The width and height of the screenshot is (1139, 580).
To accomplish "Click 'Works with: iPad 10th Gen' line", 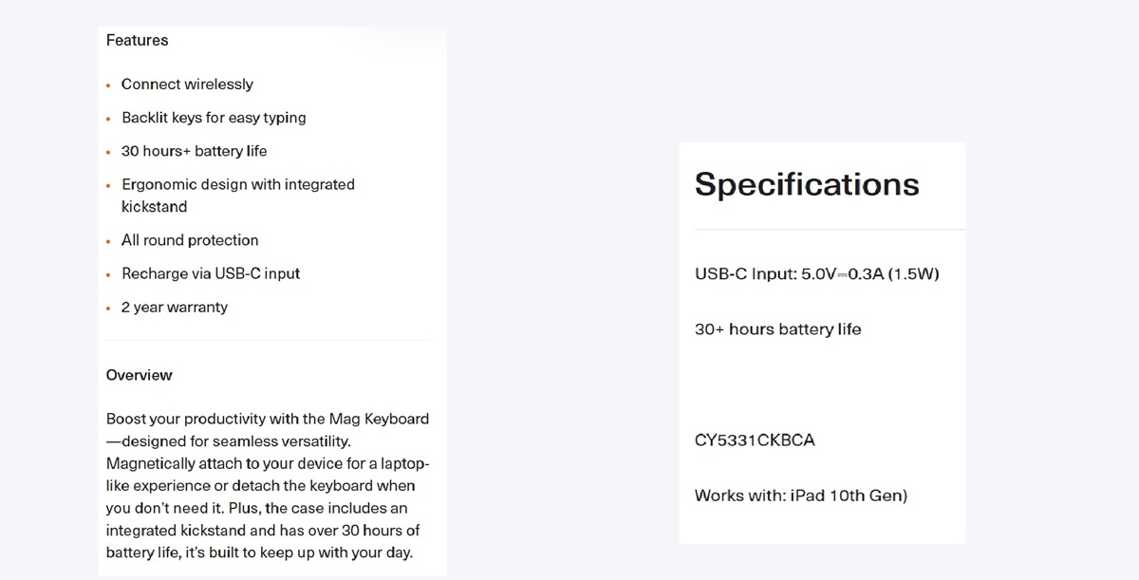I will pyautogui.click(x=801, y=496).
